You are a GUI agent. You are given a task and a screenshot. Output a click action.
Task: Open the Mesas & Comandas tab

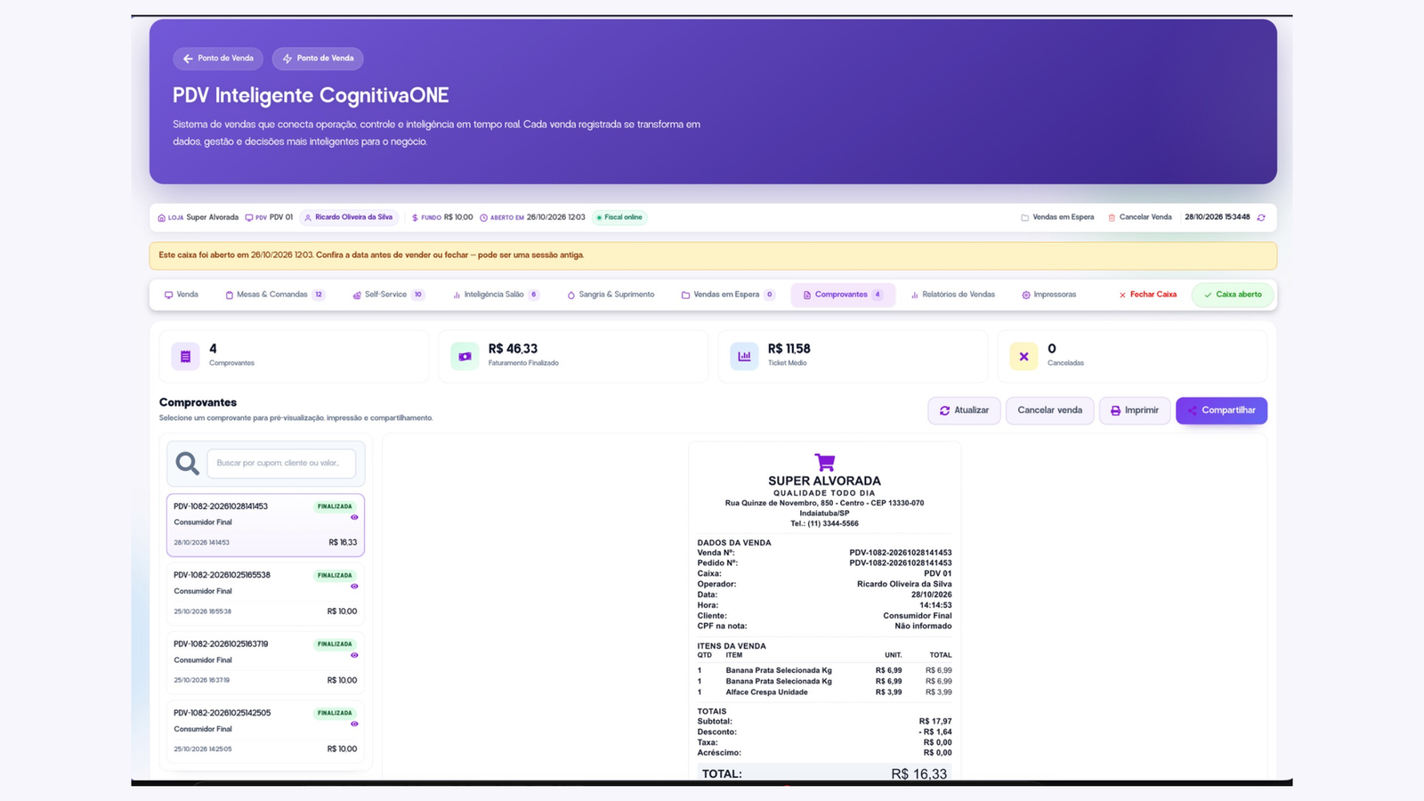tap(275, 295)
